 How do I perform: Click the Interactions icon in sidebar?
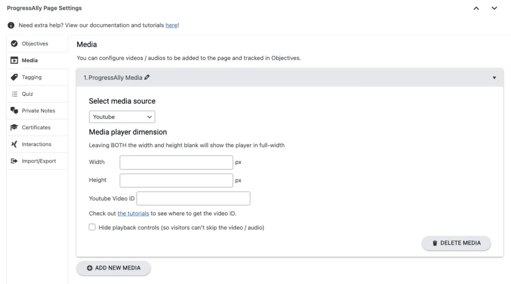click(x=14, y=144)
